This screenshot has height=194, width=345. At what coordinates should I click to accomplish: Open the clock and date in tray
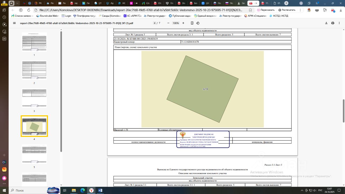329,190
